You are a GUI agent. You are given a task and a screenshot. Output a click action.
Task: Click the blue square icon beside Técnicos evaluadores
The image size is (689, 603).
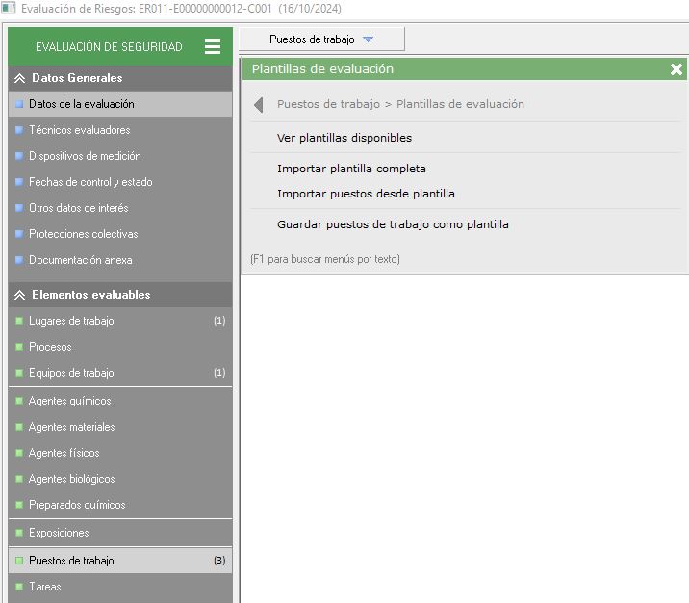point(18,130)
